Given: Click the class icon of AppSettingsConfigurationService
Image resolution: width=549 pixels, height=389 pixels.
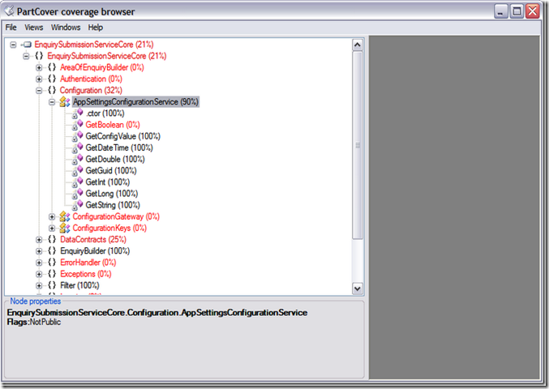Looking at the screenshot, I should click(x=65, y=102).
